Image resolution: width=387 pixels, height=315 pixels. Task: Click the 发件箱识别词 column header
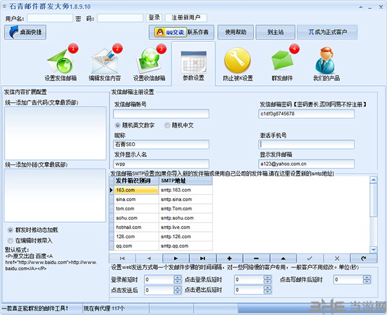pos(136,181)
